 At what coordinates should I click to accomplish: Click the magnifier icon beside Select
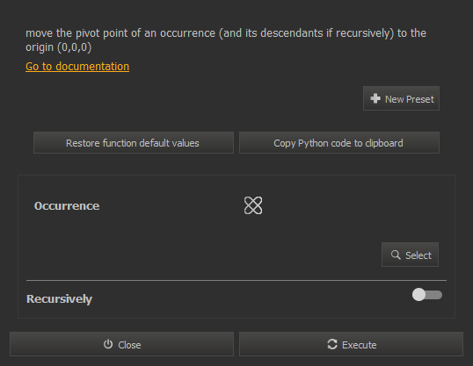[396, 255]
